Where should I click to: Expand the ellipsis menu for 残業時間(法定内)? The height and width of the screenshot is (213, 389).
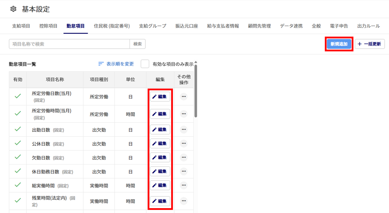click(x=184, y=201)
